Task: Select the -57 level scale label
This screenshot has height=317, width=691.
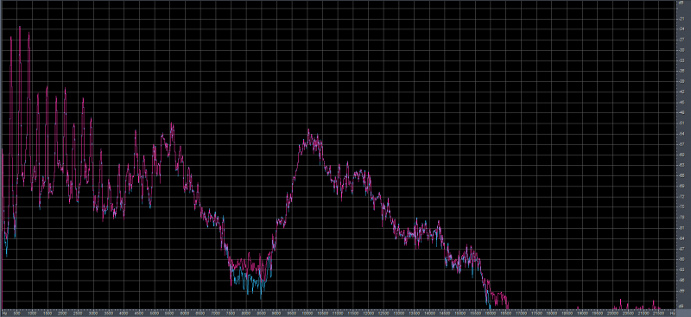Action: click(682, 144)
